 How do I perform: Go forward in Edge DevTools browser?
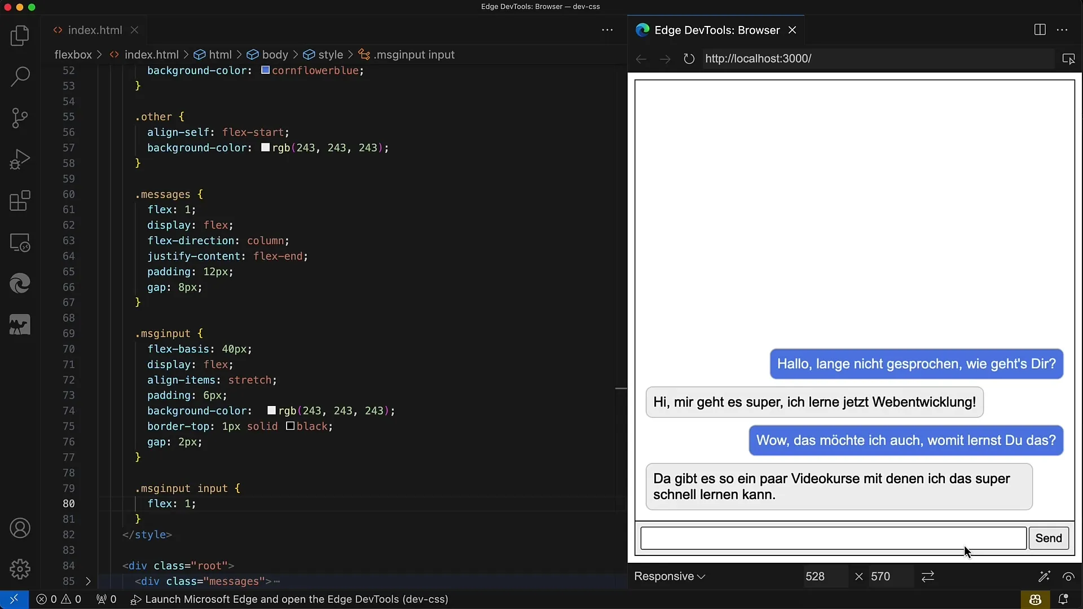[665, 59]
